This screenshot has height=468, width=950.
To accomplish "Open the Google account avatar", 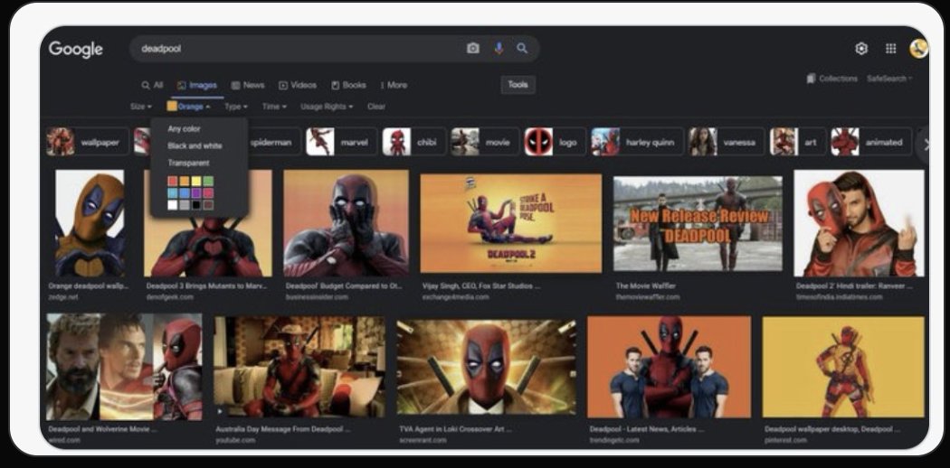I will (x=918, y=49).
